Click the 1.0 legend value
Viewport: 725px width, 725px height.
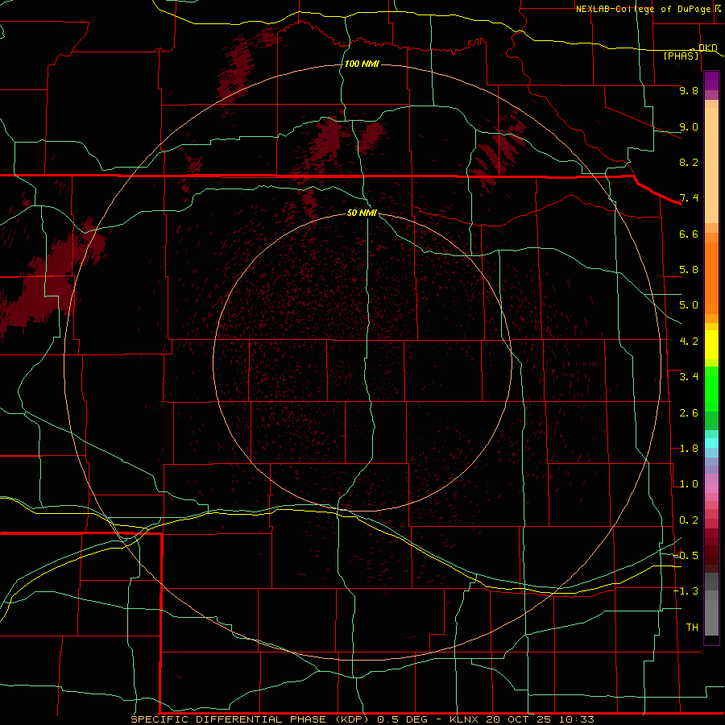click(x=689, y=484)
